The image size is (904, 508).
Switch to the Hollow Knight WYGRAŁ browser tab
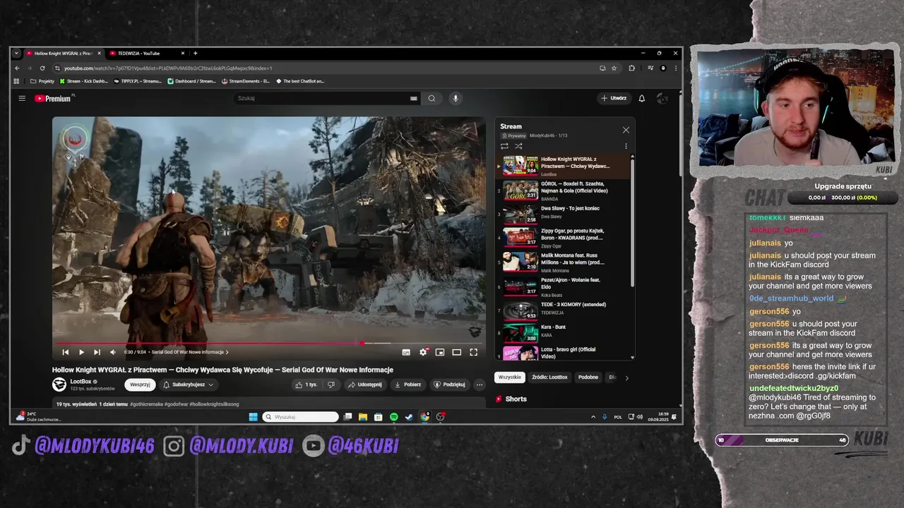[62, 53]
